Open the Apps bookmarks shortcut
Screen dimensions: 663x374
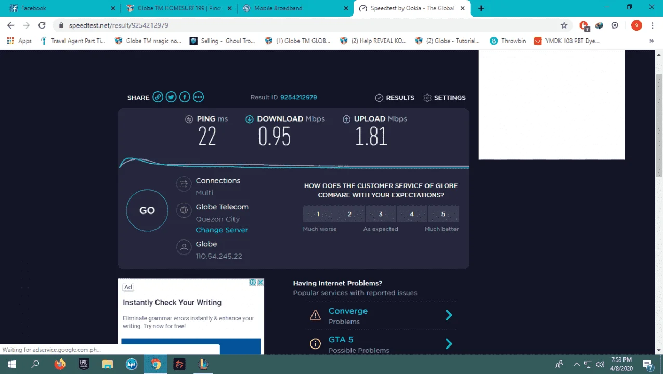pyautogui.click(x=19, y=41)
